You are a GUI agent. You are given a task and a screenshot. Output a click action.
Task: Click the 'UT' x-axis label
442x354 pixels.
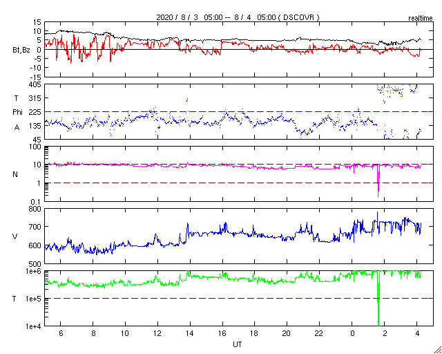(238, 344)
